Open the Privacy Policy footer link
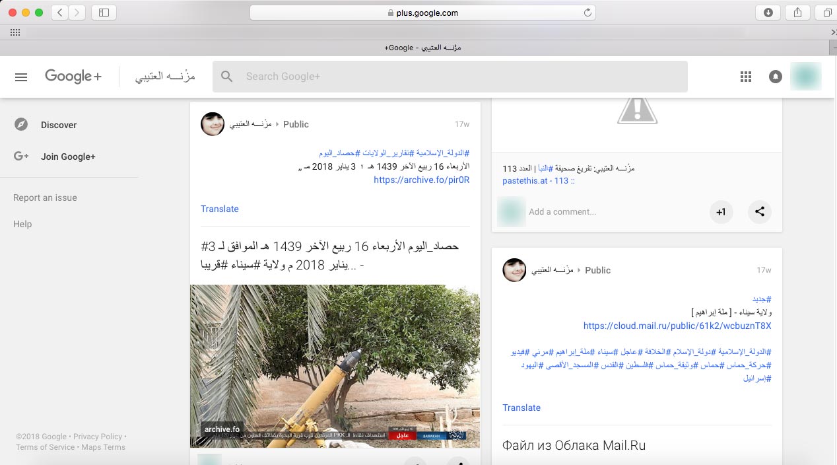Image resolution: width=837 pixels, height=465 pixels. (x=98, y=437)
